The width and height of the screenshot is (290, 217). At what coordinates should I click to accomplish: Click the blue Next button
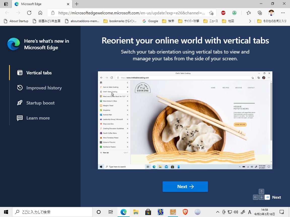pyautogui.click(x=185, y=187)
